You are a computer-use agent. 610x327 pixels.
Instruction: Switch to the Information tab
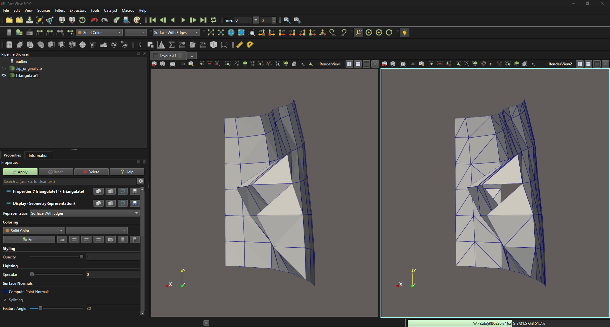[38, 156]
